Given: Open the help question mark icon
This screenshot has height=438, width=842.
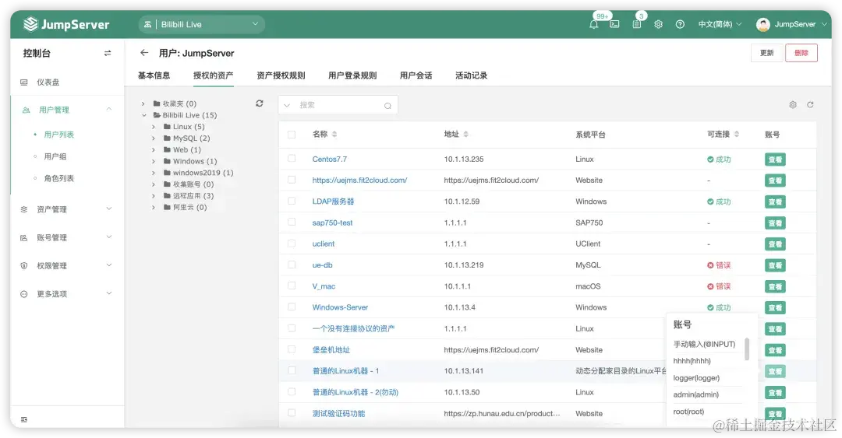Looking at the screenshot, I should (680, 24).
